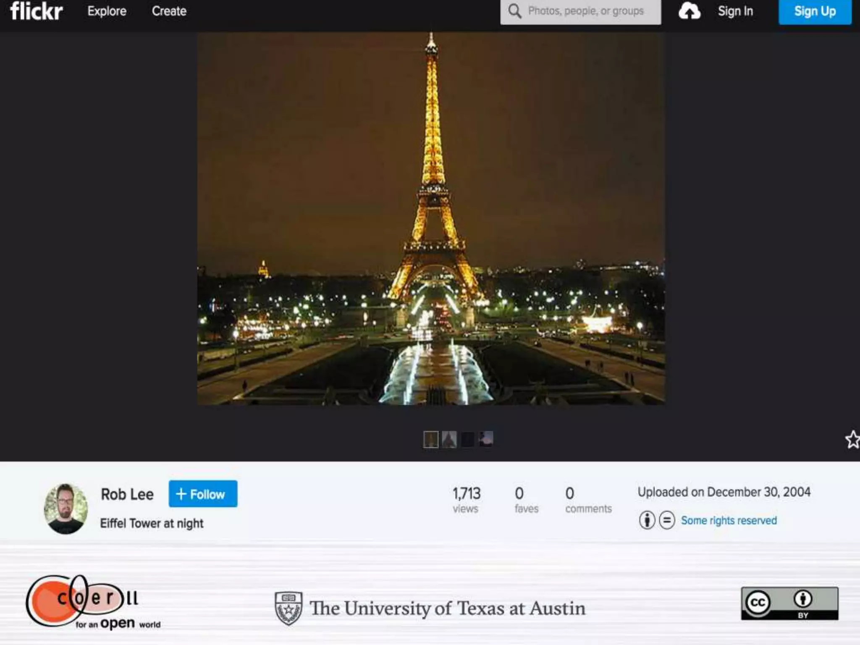The height and width of the screenshot is (645, 860).
Task: Click the search magnifier icon
Action: pyautogui.click(x=514, y=11)
